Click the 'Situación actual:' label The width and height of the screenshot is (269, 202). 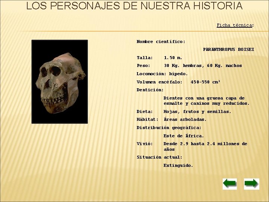pos(160,157)
